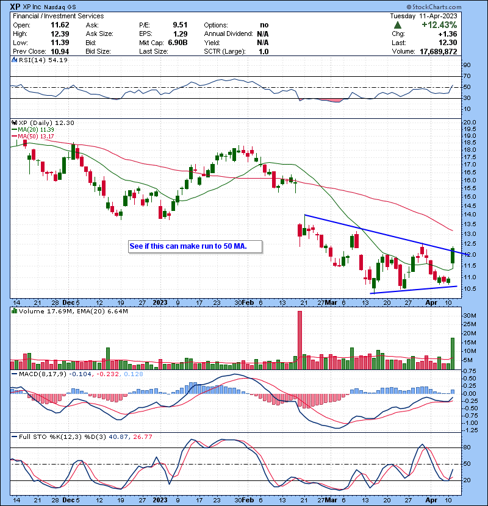This screenshot has width=488, height=506.
Task: Click the tallest red volume bar in February
Action: pos(300,340)
